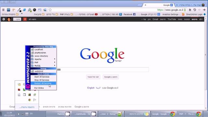Viewport: 208px width, 117px height.
Task: Click the EN language indicator in taskbar
Action: tap(31, 114)
